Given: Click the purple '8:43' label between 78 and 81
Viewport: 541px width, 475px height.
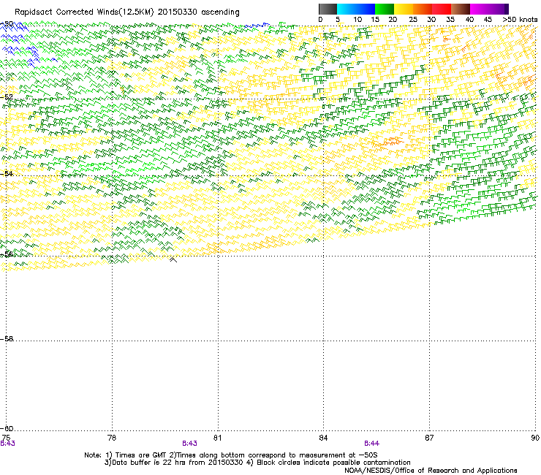Looking at the screenshot, I should click(190, 444).
